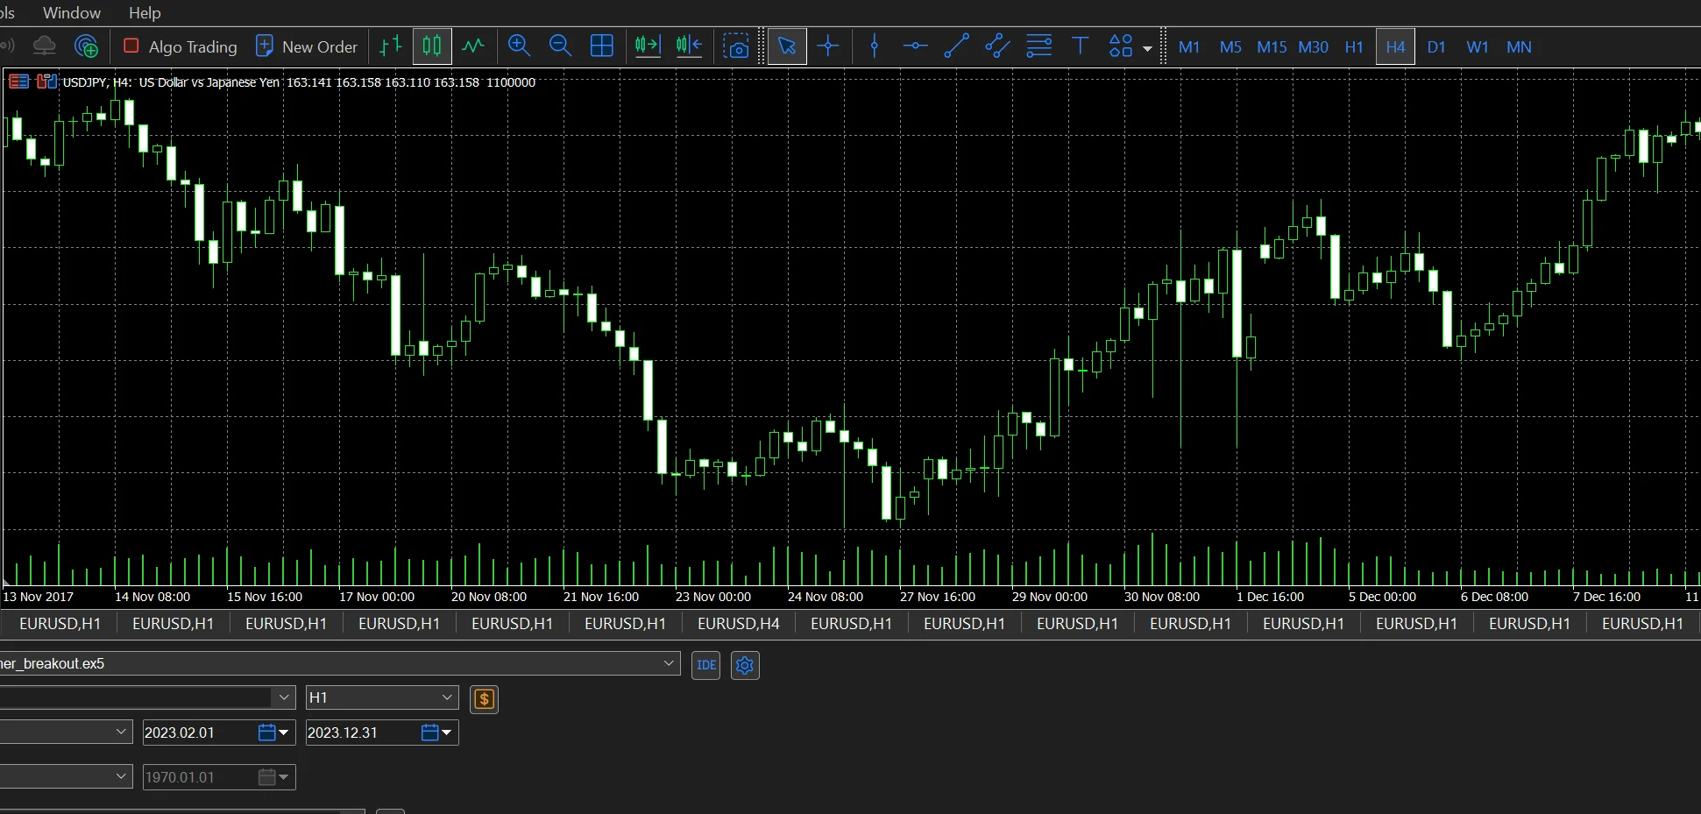Click the '13 Nov 2017' time axis label
1701x814 pixels.
[x=39, y=597]
